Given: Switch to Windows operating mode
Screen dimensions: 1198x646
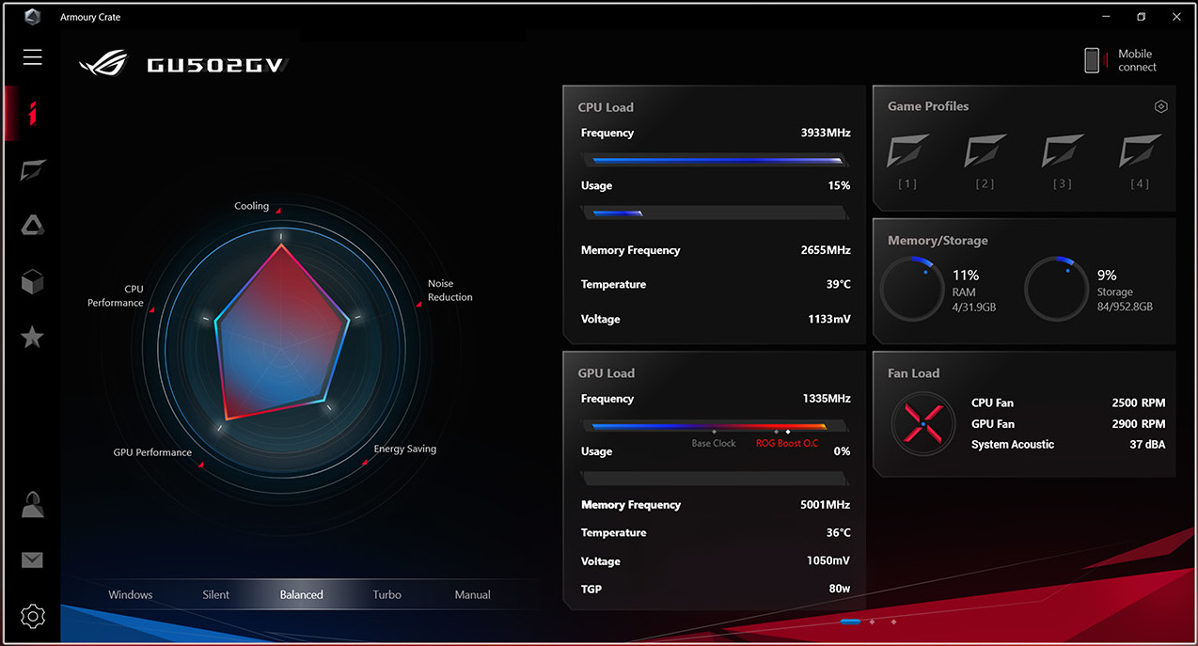Looking at the screenshot, I should (131, 594).
